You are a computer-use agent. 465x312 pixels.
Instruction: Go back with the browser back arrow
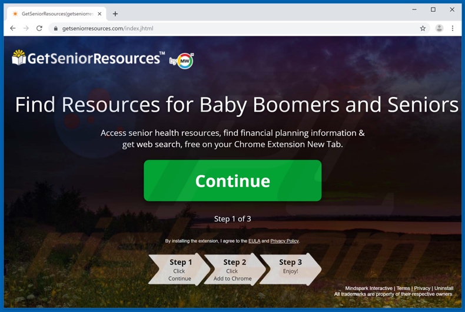point(12,28)
